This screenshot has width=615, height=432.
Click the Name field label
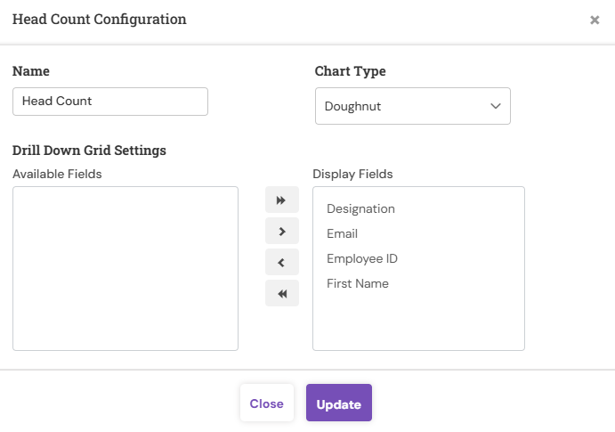pyautogui.click(x=31, y=71)
